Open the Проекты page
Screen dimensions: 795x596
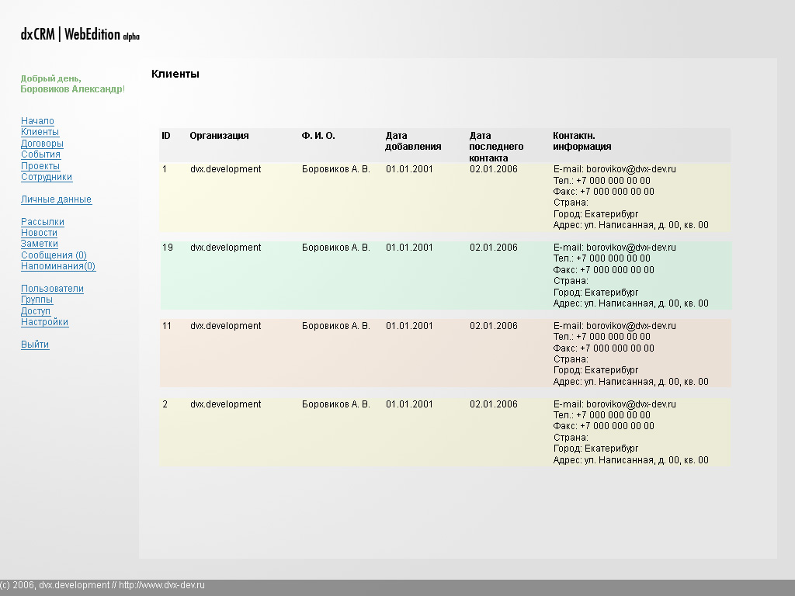pyautogui.click(x=40, y=165)
